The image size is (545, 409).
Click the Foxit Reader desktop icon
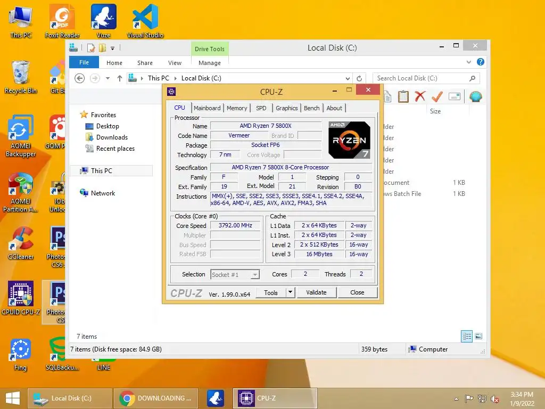click(x=62, y=21)
